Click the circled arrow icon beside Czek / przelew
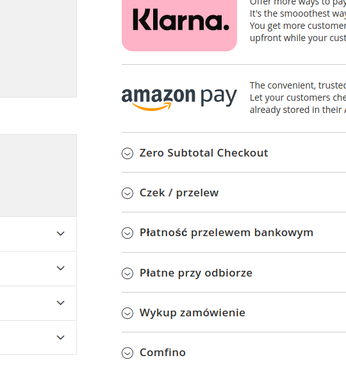This screenshot has width=346, height=385. coord(128,193)
